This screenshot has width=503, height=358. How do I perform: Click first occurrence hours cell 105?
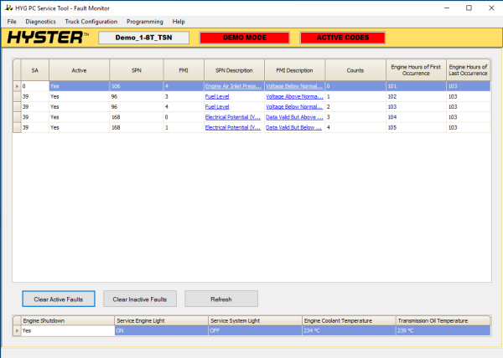pyautogui.click(x=416, y=127)
